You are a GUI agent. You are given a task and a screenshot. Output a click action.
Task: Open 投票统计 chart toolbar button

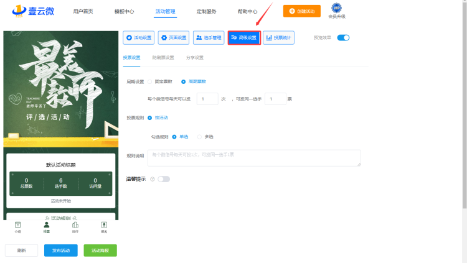279,38
